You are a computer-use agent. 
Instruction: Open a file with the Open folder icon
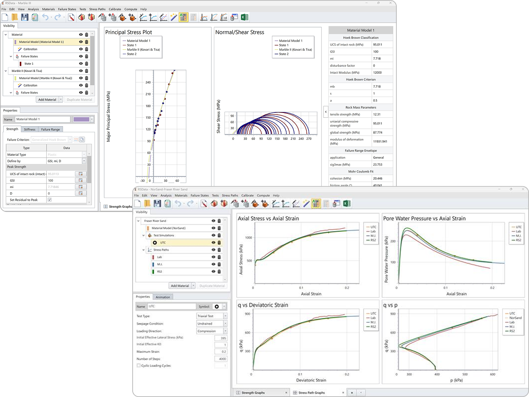(14, 17)
